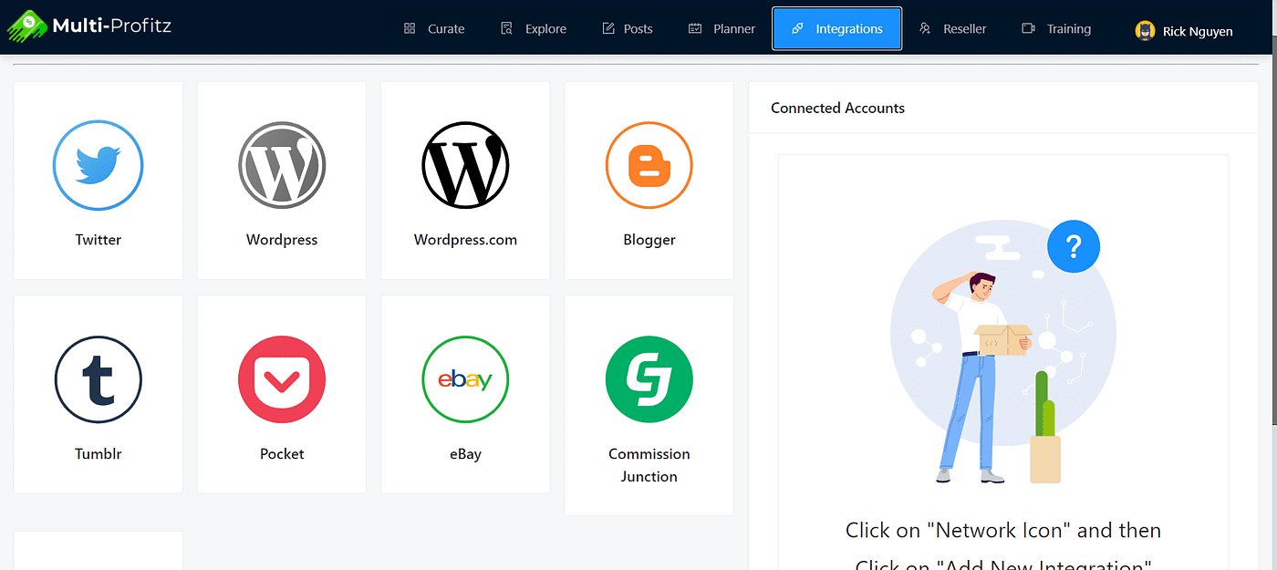
Task: Open the Rick Nguyen user menu
Action: 1184,31
